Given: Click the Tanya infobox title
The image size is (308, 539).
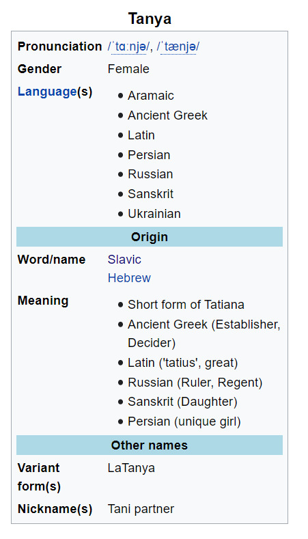Looking at the screenshot, I should click(x=150, y=18).
